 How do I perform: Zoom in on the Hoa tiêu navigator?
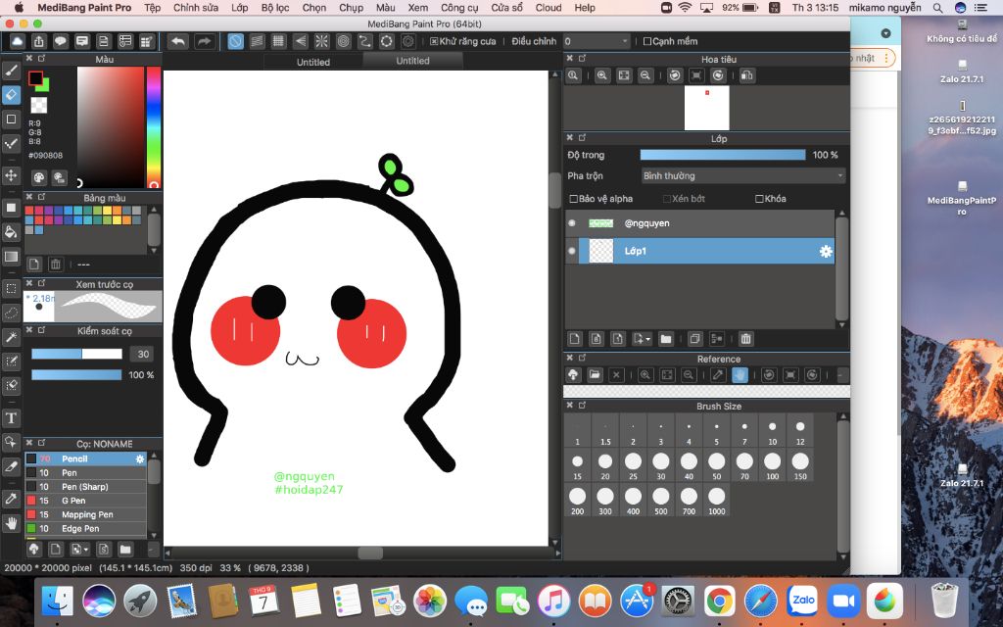pyautogui.click(x=601, y=75)
